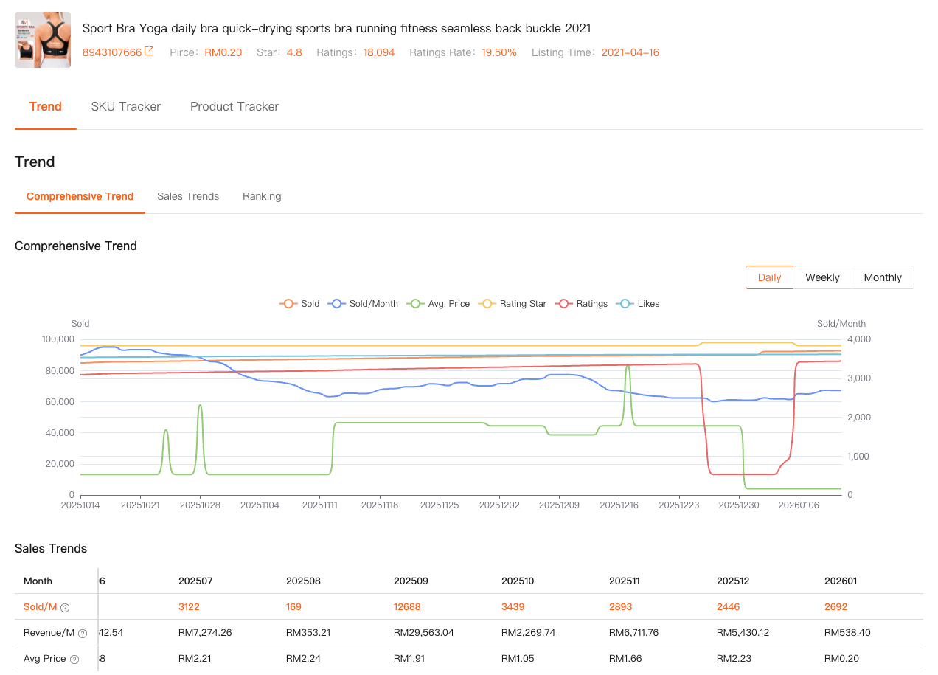Open product ID 8943107666 link
This screenshot has height=675, width=938.
[112, 52]
